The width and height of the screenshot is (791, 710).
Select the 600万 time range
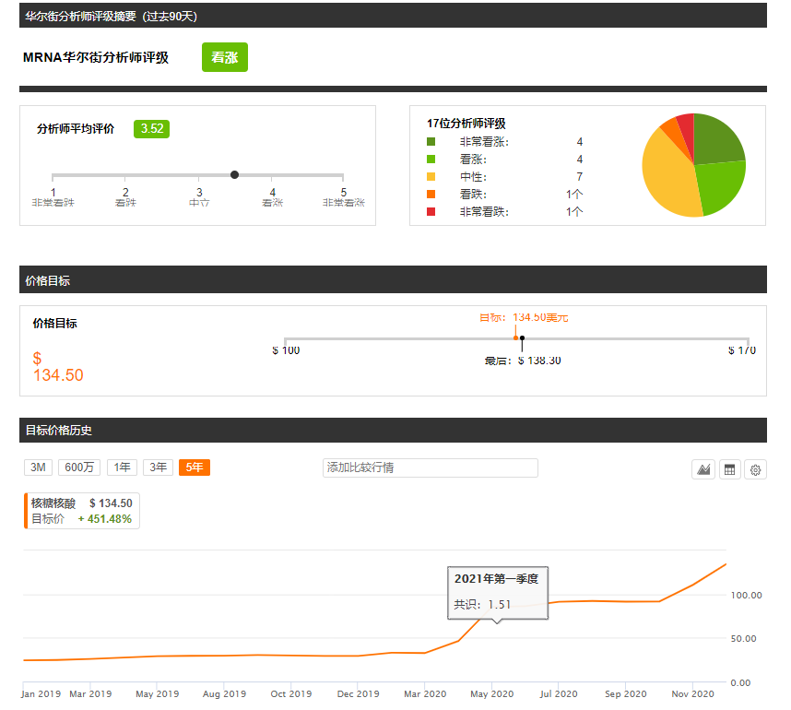(79, 467)
